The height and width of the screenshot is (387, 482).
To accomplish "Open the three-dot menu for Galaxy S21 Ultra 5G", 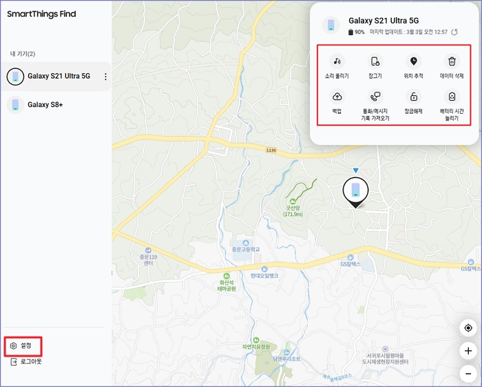I will pyautogui.click(x=105, y=77).
